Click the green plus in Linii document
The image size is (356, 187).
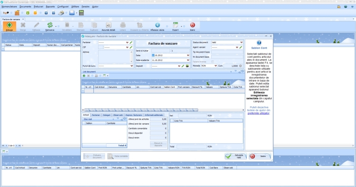click(84, 76)
